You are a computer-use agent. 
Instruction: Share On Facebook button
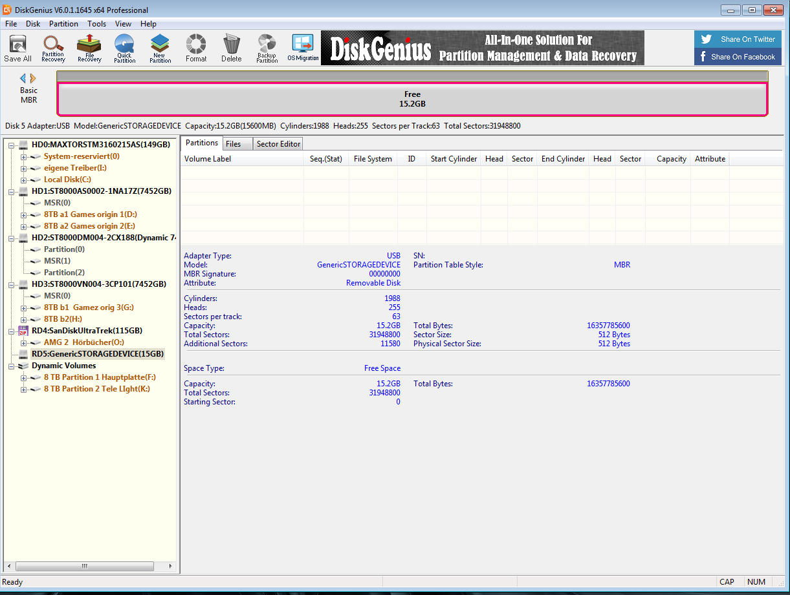738,56
